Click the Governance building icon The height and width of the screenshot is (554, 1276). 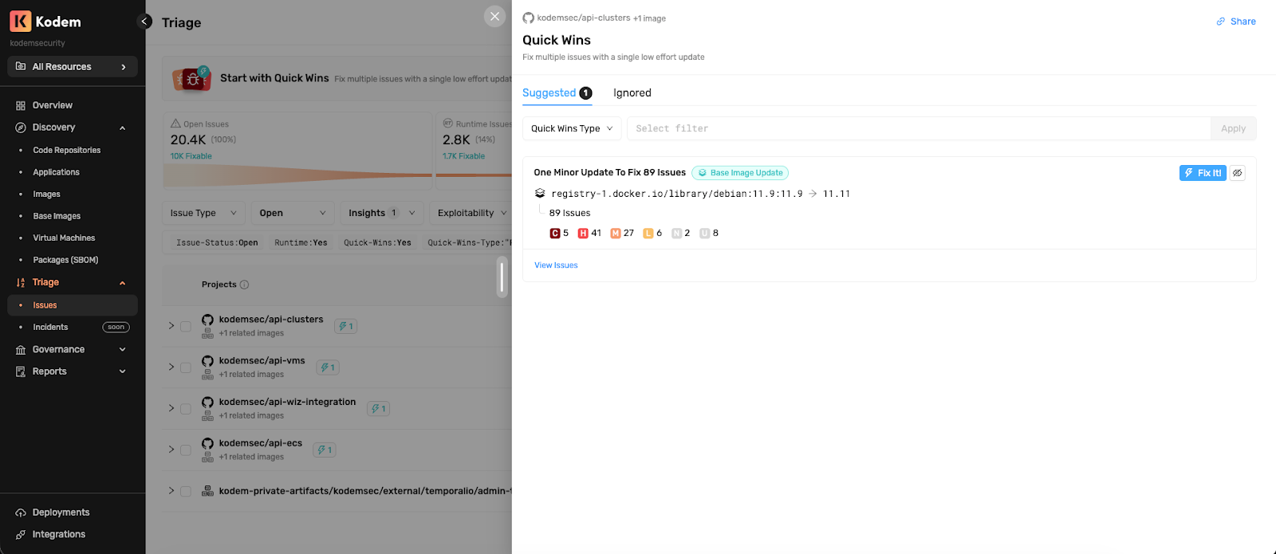(21, 349)
